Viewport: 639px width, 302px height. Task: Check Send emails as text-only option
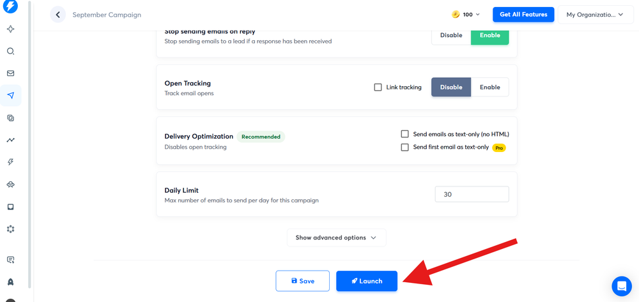click(404, 134)
